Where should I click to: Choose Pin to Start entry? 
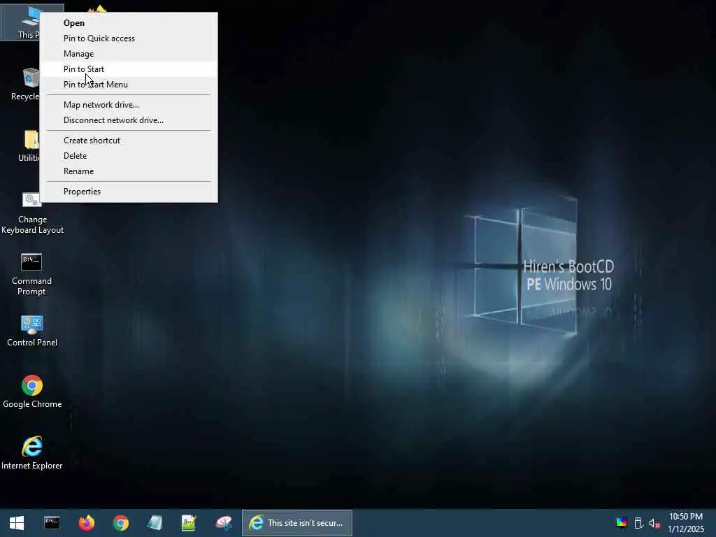129,69
